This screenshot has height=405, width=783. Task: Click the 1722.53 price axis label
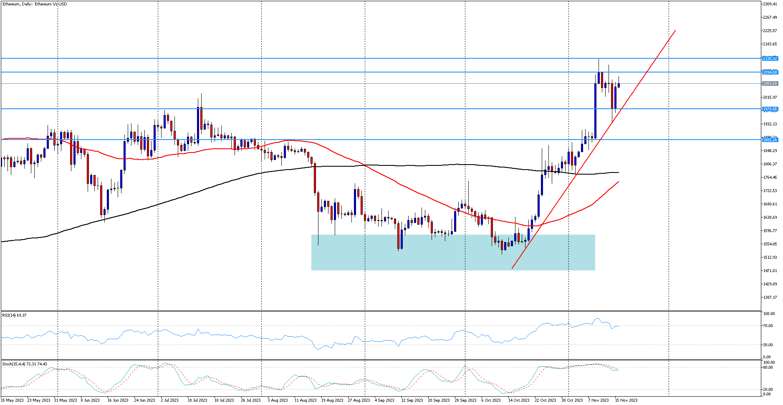coord(770,191)
